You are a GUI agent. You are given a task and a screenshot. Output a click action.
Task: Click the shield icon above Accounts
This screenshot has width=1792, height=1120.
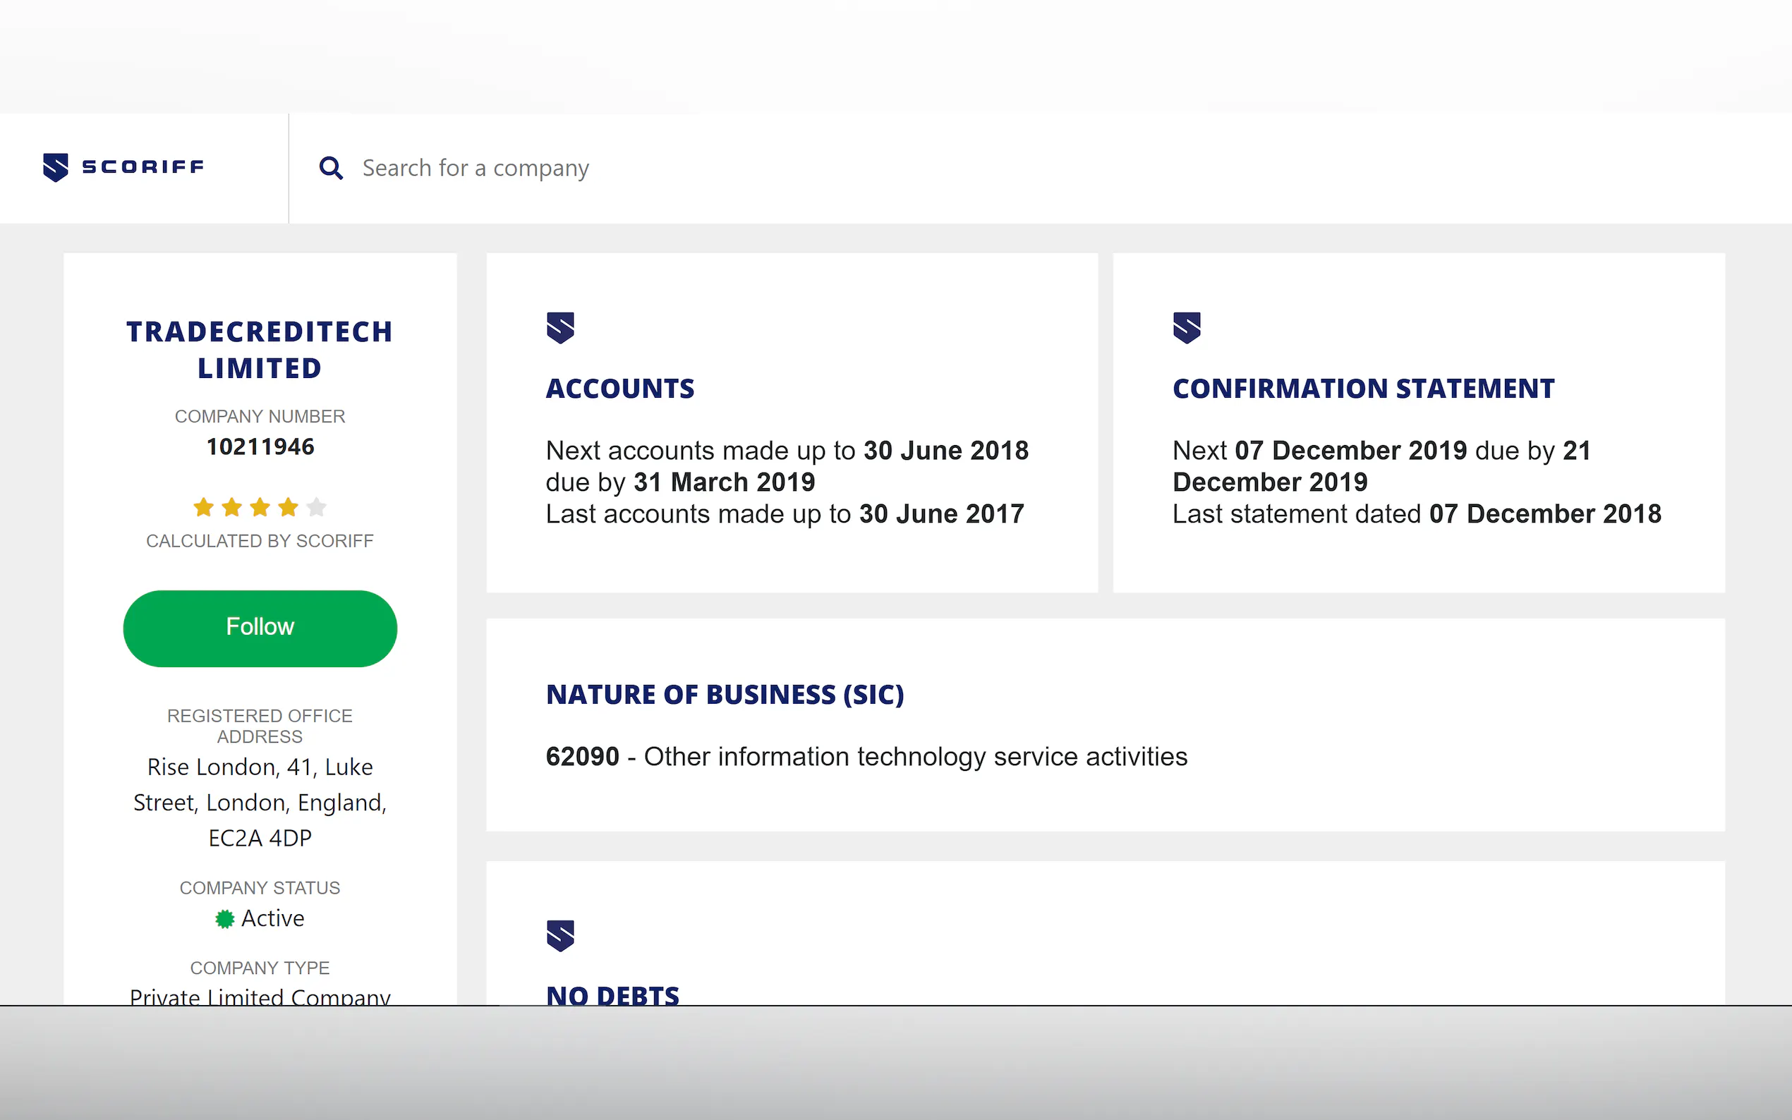coord(560,327)
